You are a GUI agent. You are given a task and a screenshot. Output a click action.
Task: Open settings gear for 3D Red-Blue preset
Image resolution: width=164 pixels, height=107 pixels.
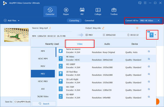(149, 74)
